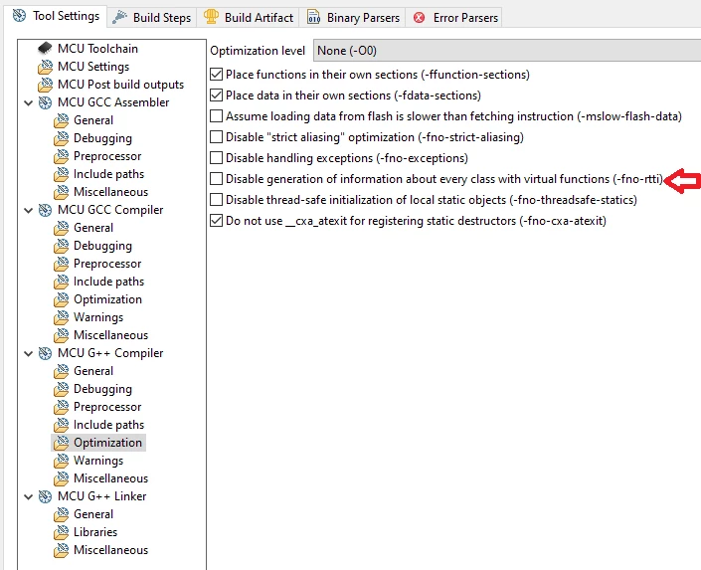Image resolution: width=701 pixels, height=570 pixels.
Task: Select Miscellaneous under MCU GCC Compiler
Action: click(x=110, y=335)
